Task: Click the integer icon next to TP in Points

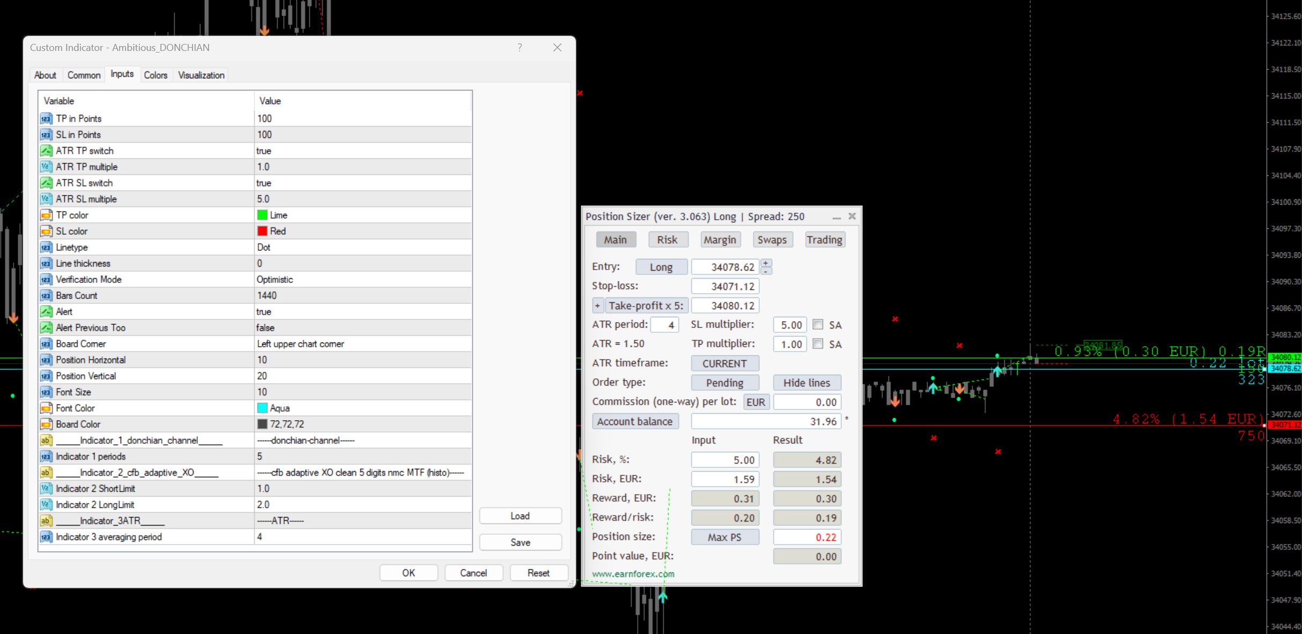Action: point(46,118)
